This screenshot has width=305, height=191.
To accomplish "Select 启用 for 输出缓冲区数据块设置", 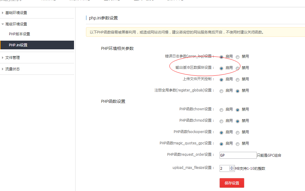I will point(221,68).
